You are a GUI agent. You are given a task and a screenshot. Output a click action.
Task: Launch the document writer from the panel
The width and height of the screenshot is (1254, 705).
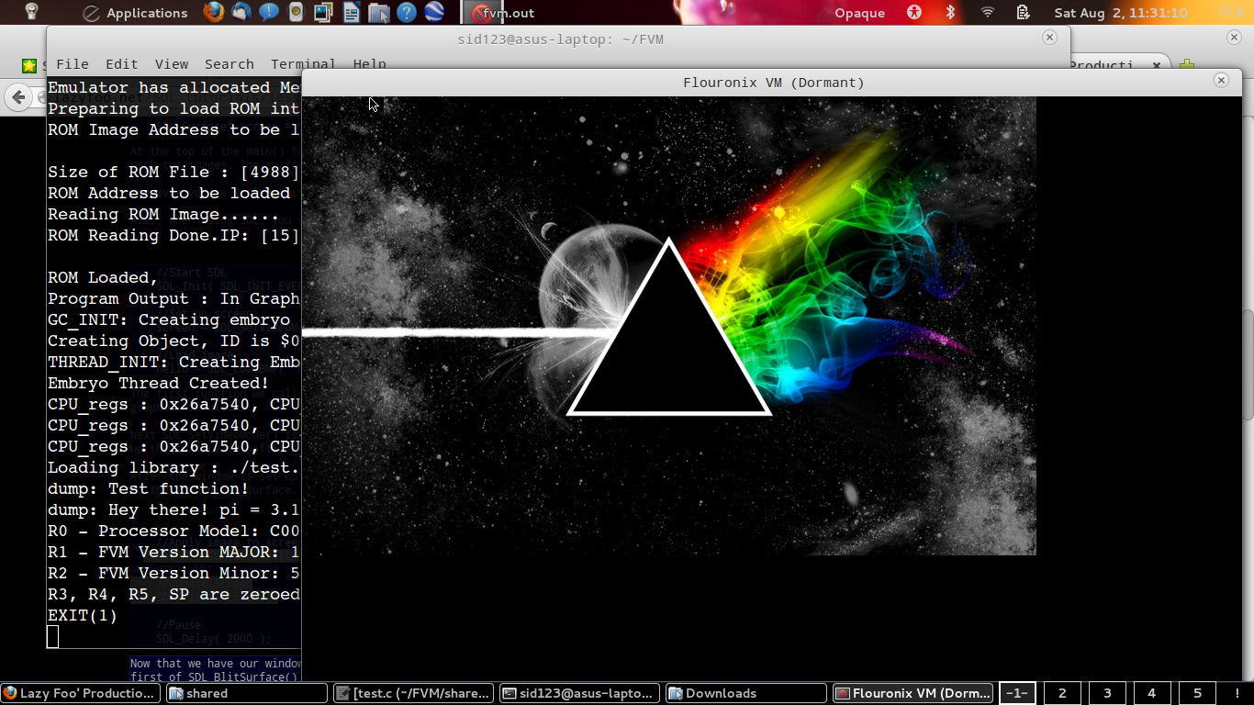(x=351, y=12)
